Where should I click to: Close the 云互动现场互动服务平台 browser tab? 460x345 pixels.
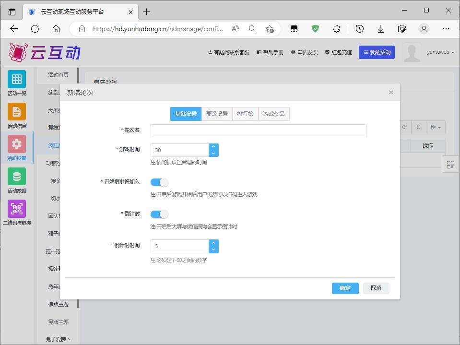click(x=130, y=12)
